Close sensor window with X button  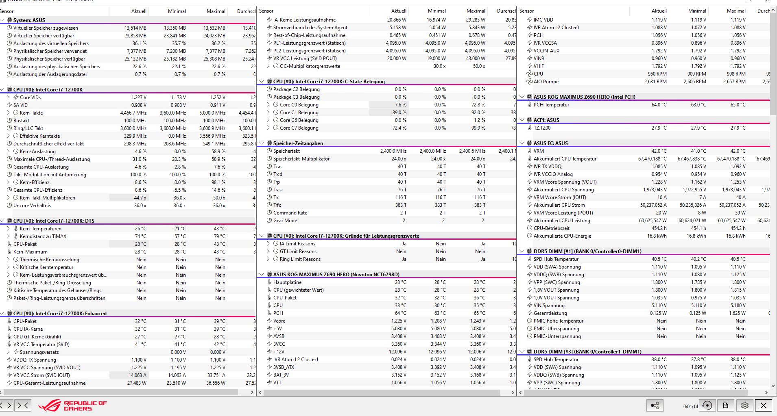[x=764, y=405]
